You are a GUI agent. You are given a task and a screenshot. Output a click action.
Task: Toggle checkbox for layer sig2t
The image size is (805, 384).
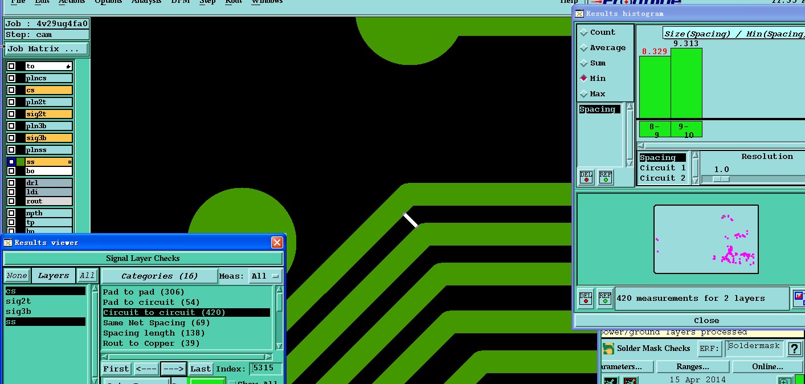point(11,114)
